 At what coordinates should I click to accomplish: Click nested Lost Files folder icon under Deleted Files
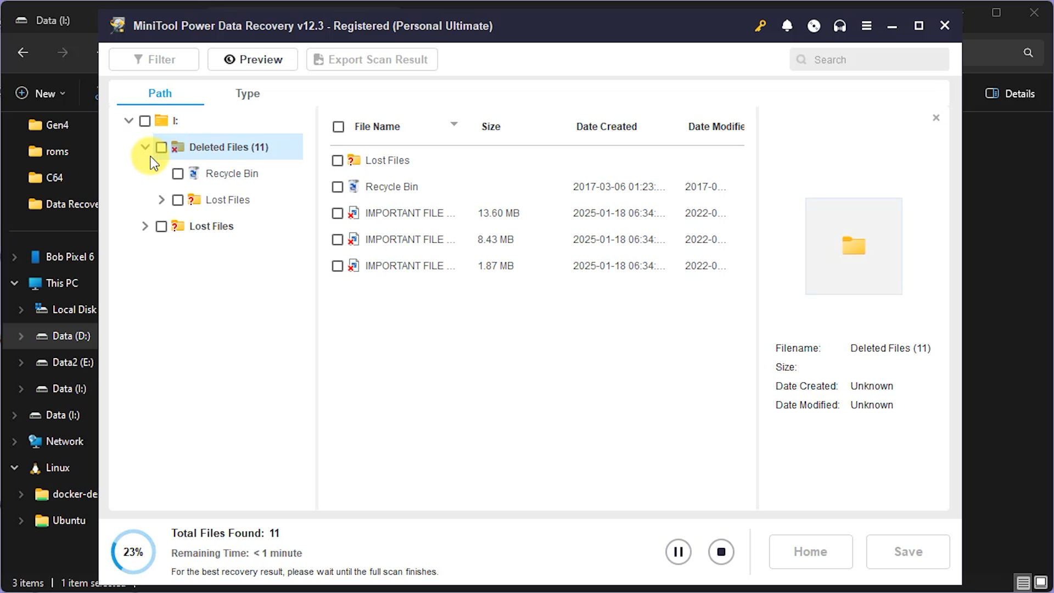point(194,200)
